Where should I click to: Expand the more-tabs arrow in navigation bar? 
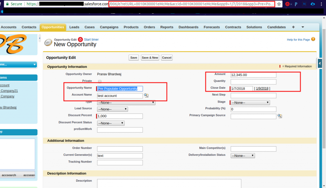pos(303,27)
